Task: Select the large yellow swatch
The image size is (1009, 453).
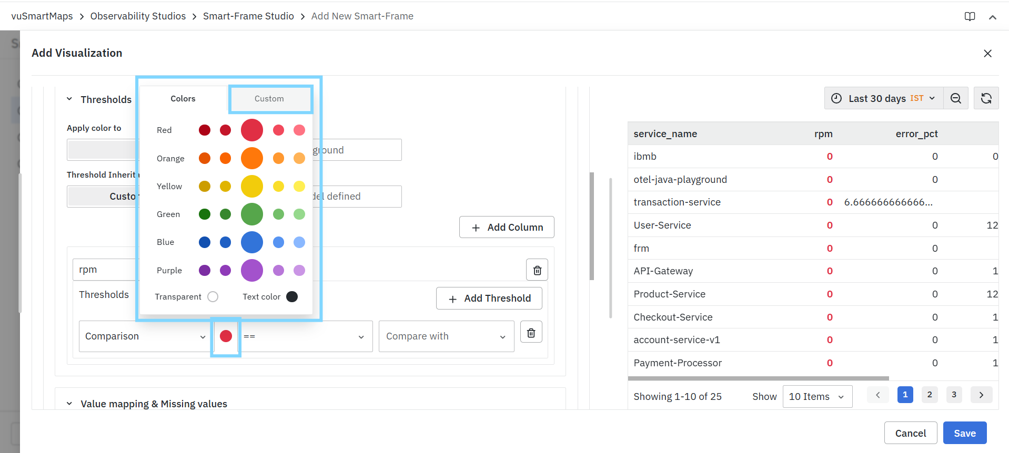Action: pyautogui.click(x=252, y=186)
